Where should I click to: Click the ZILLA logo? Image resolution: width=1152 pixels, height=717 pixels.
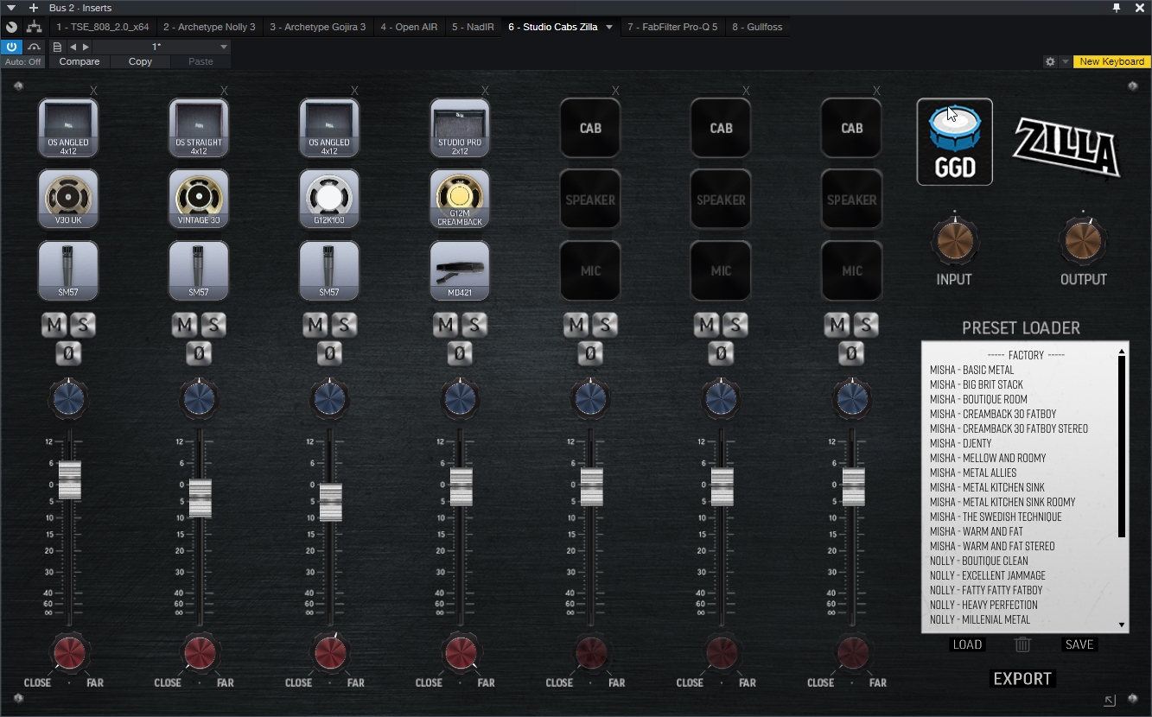pyautogui.click(x=1066, y=147)
